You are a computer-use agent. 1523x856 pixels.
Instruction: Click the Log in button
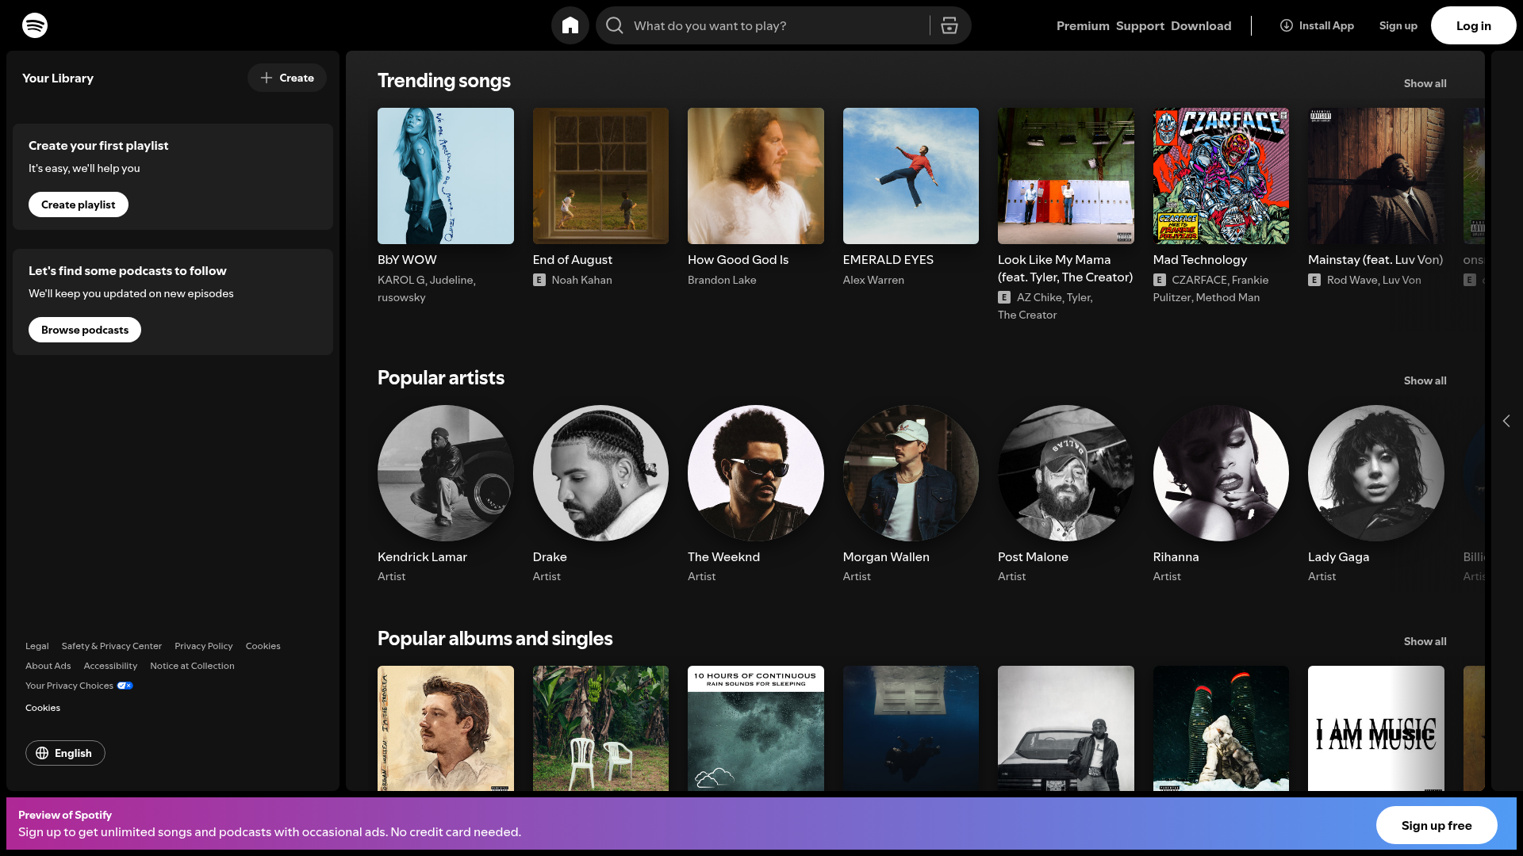click(x=1473, y=25)
